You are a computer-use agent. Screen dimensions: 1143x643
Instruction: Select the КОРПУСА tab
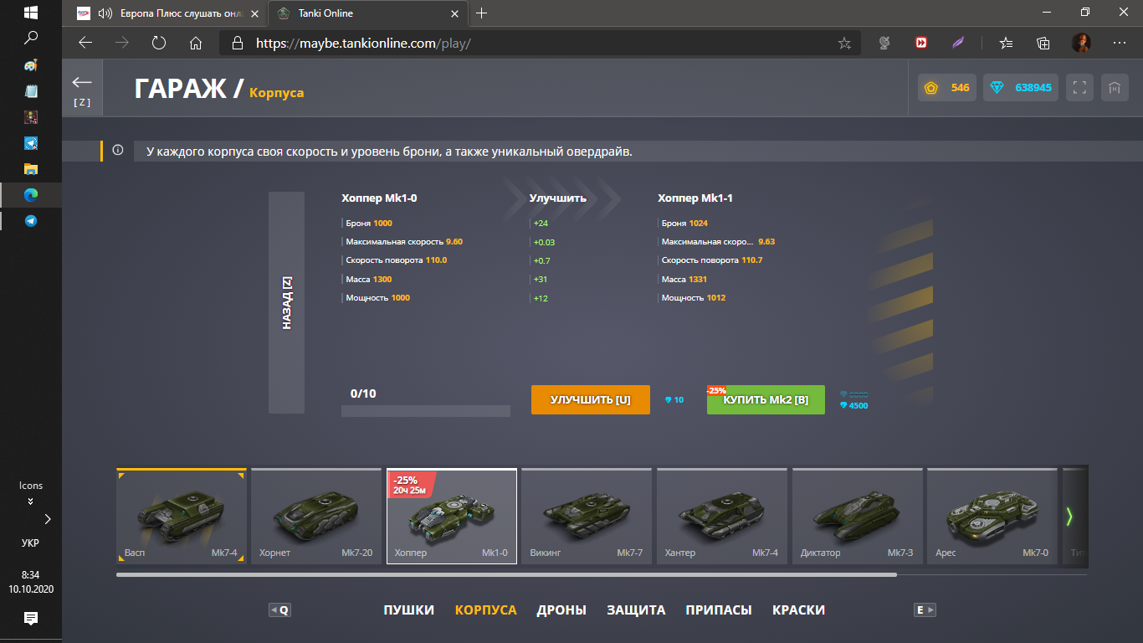tap(486, 610)
